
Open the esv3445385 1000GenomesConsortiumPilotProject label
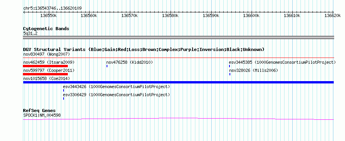(x=282, y=62)
